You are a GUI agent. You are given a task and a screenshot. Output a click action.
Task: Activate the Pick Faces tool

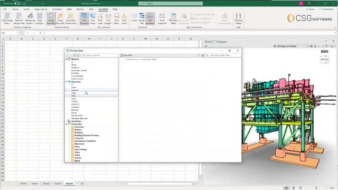click(x=93, y=18)
